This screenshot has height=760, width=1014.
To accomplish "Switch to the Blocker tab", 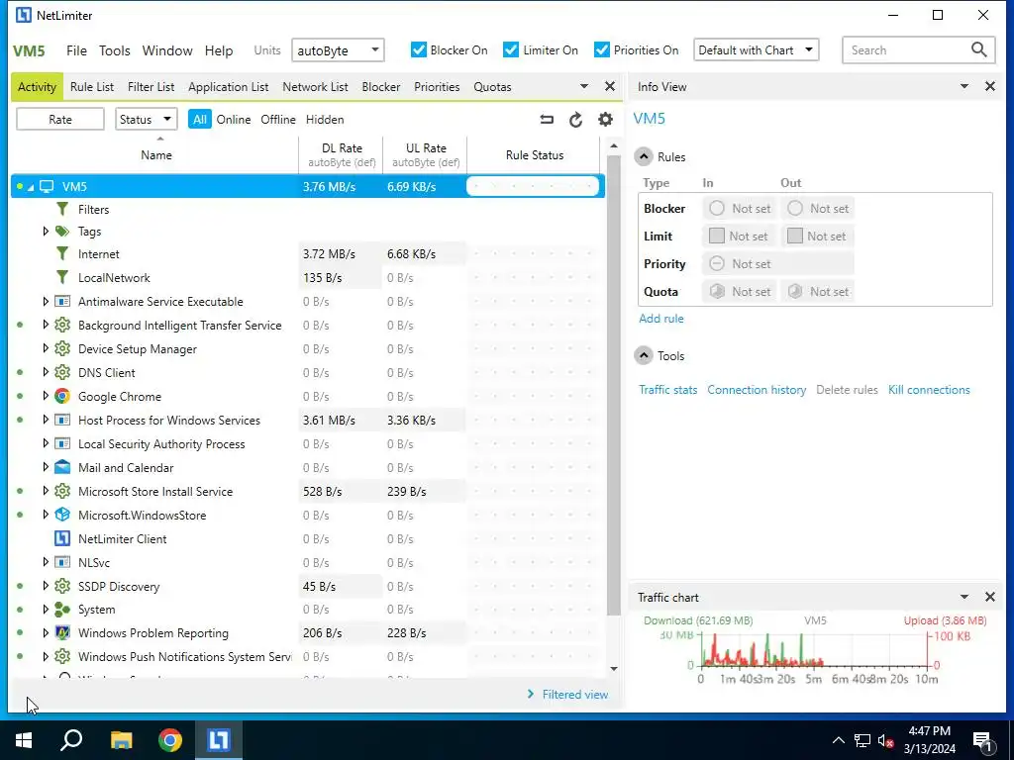I will click(x=381, y=87).
